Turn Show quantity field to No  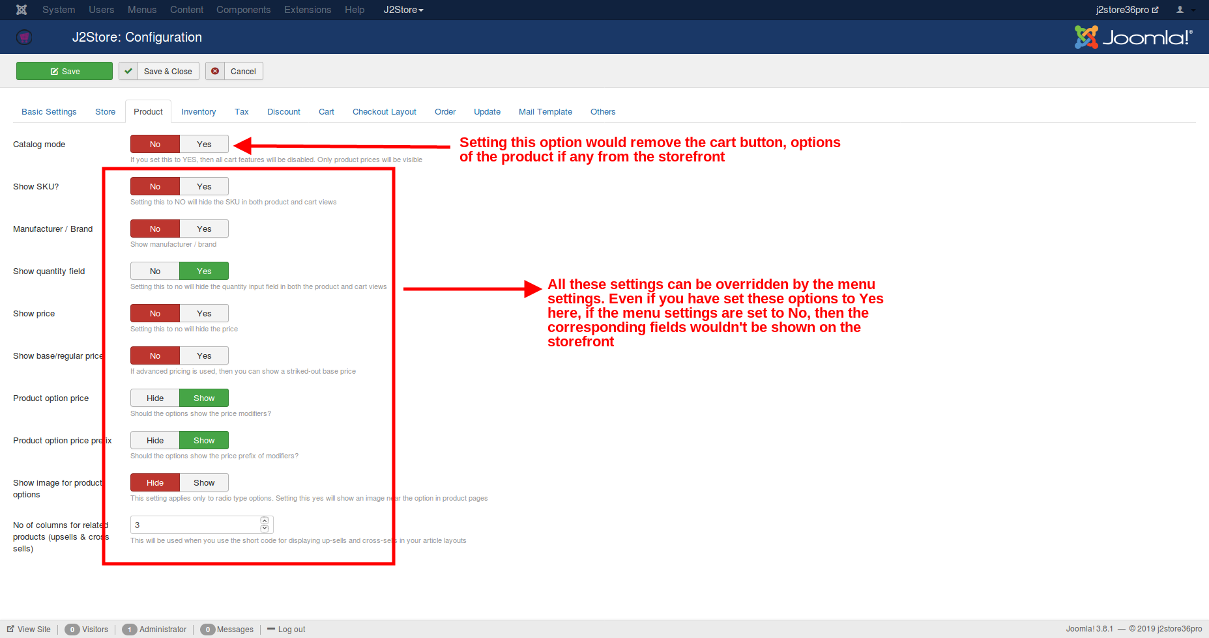coord(155,271)
